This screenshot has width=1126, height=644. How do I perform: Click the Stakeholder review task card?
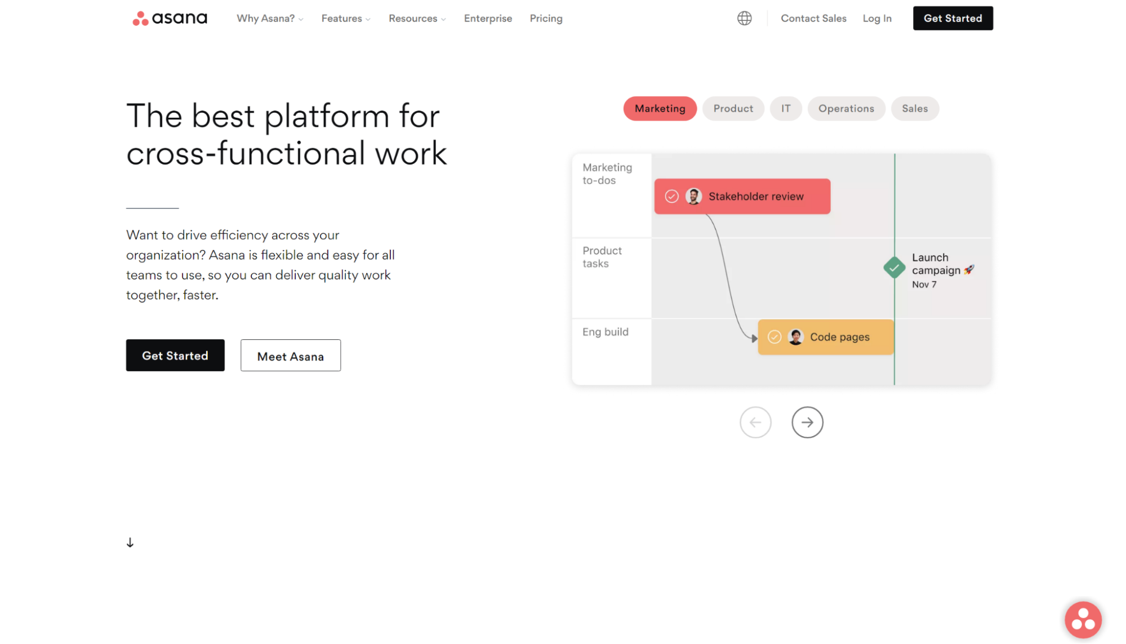[x=742, y=196]
